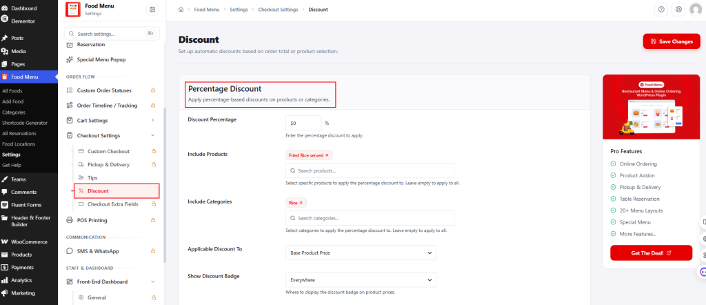
Task: Click the Marketing megaphone icon
Action: [x=5, y=293]
